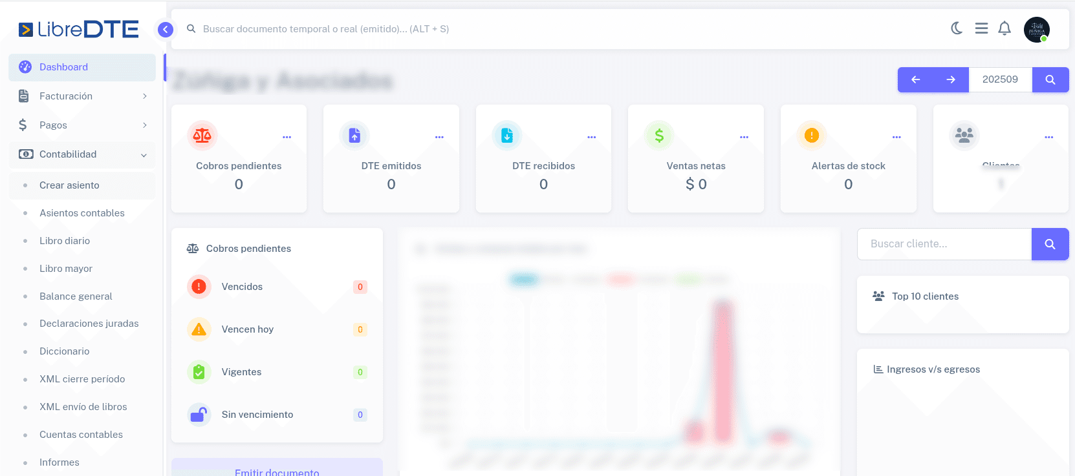Collapse the sidebar with the arrow button
Viewport: 1075px width, 476px height.
point(166,29)
